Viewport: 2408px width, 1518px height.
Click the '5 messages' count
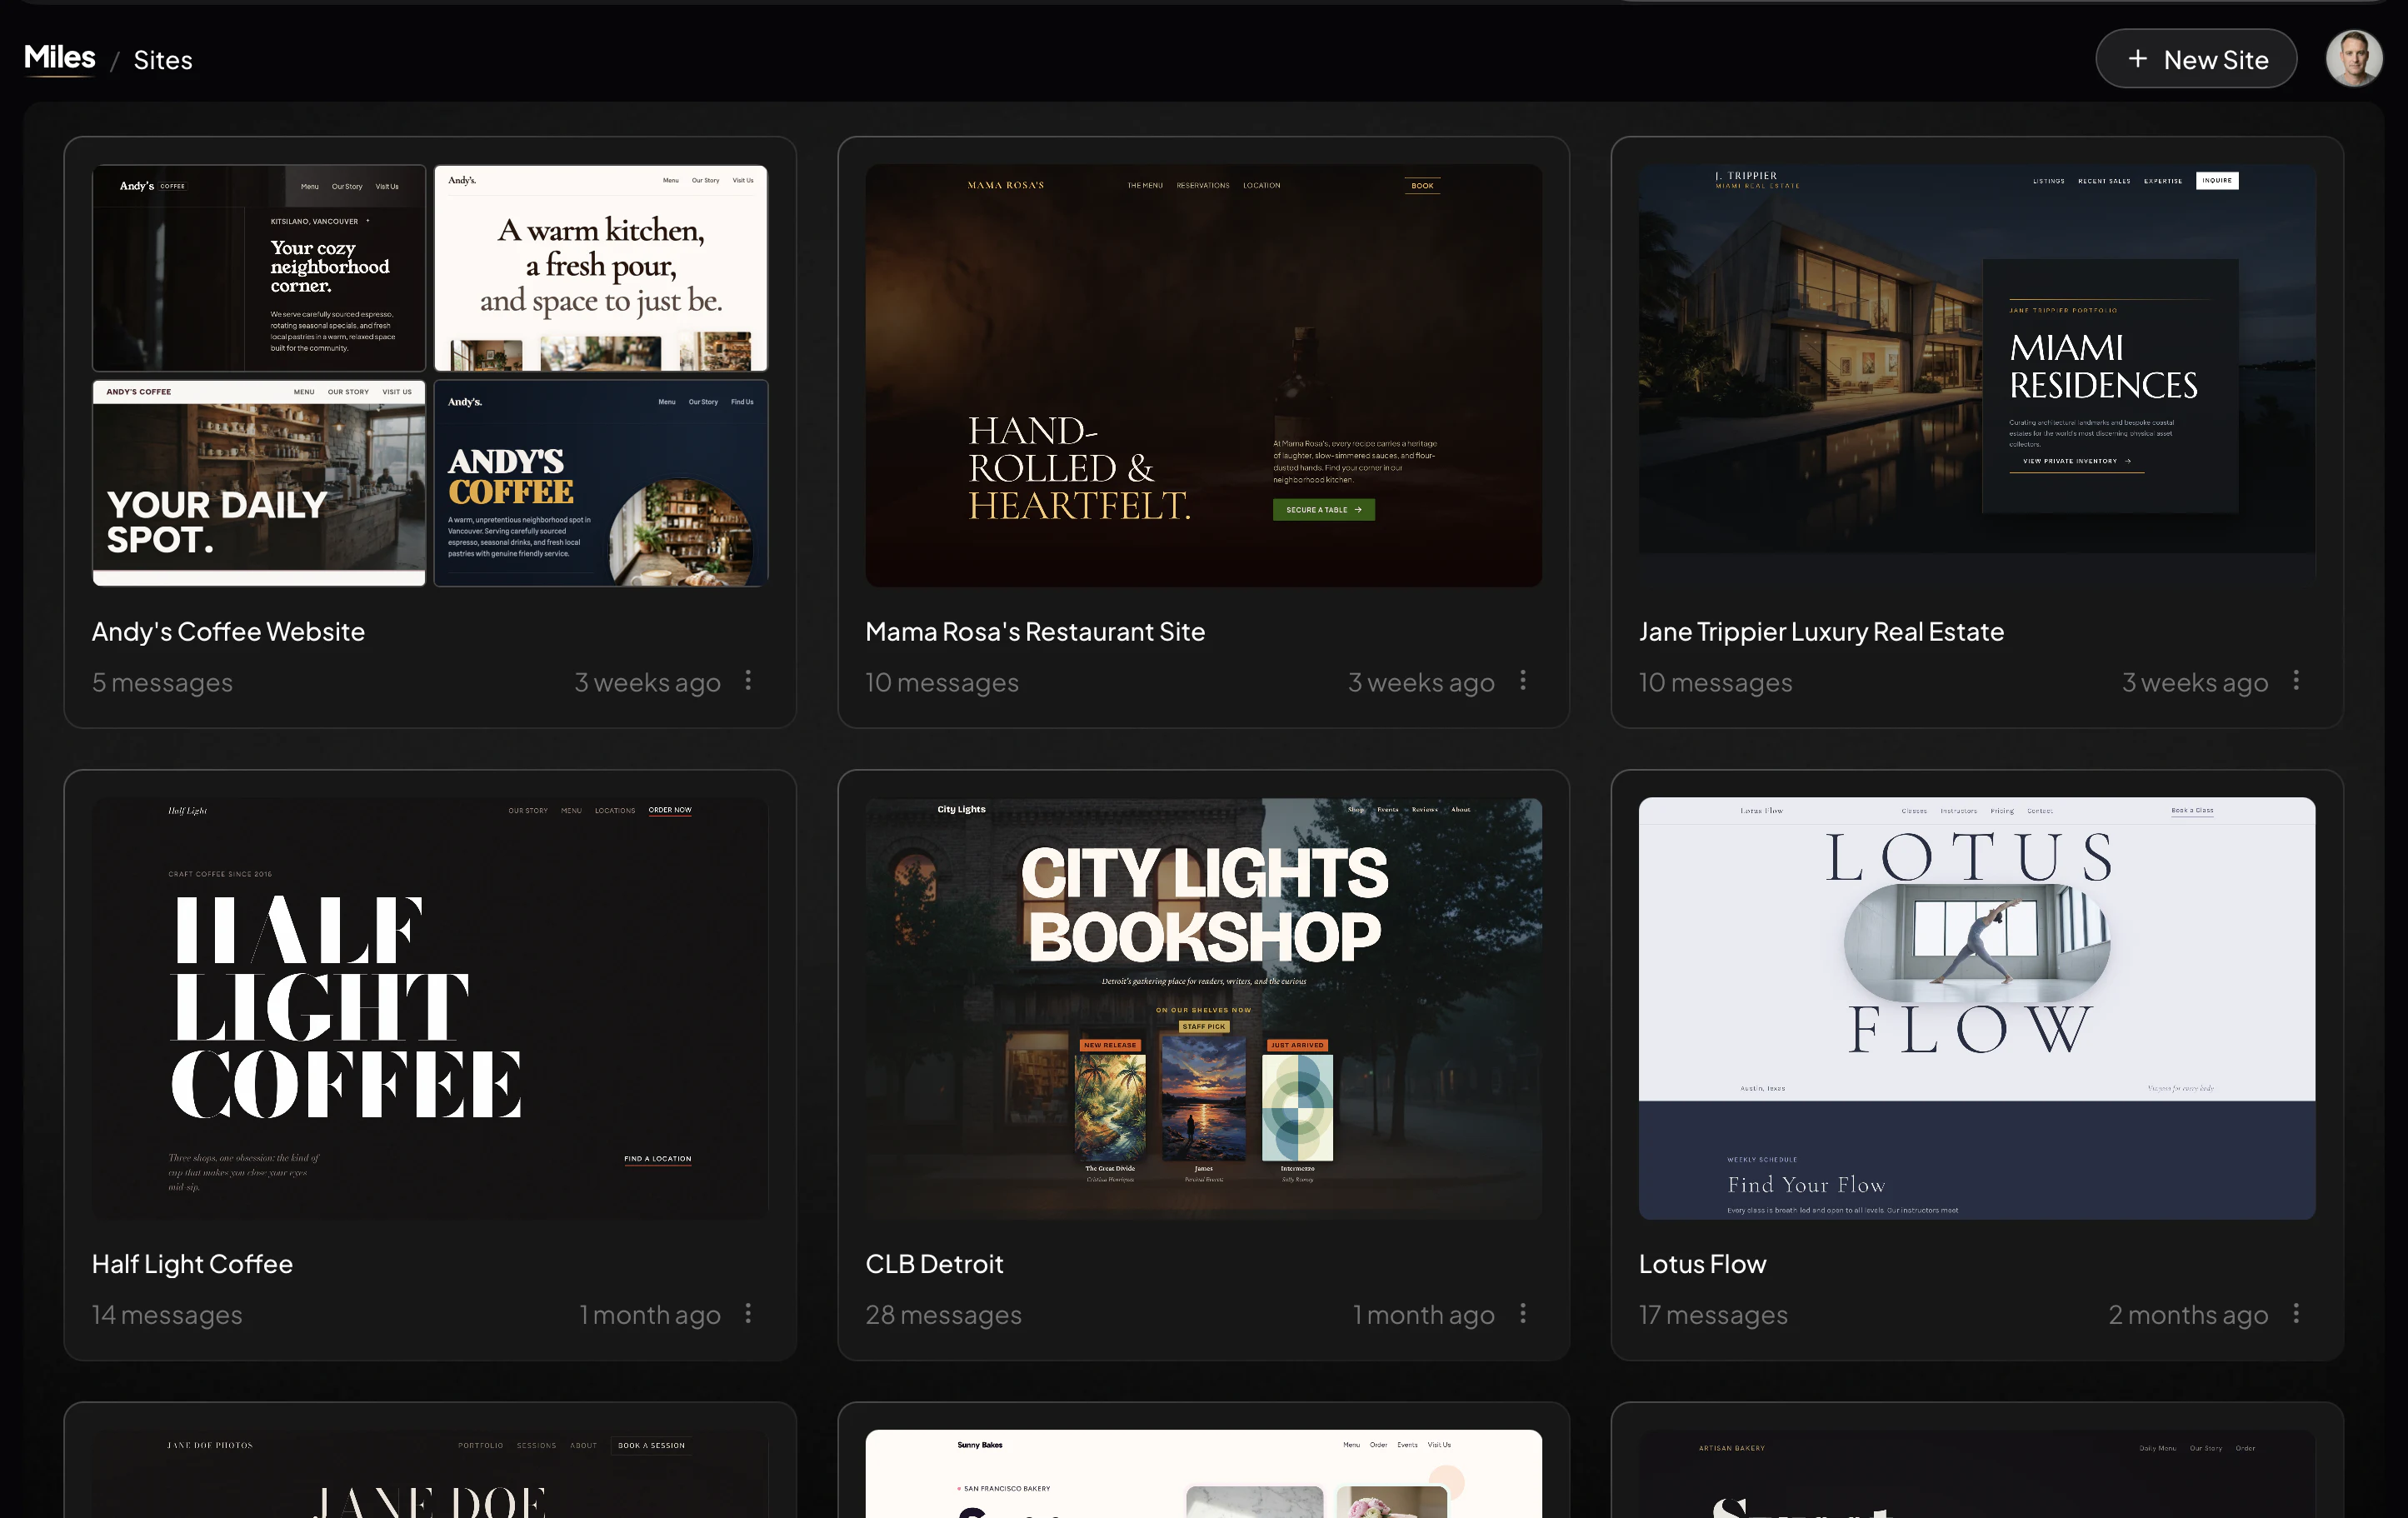162,682
